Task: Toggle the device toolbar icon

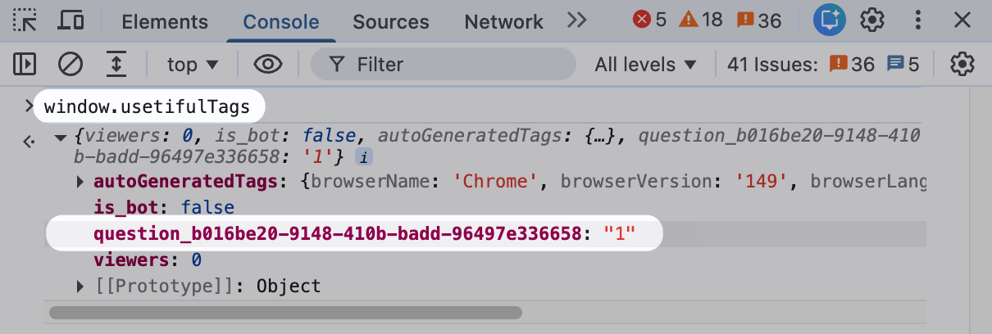Action: tap(71, 20)
